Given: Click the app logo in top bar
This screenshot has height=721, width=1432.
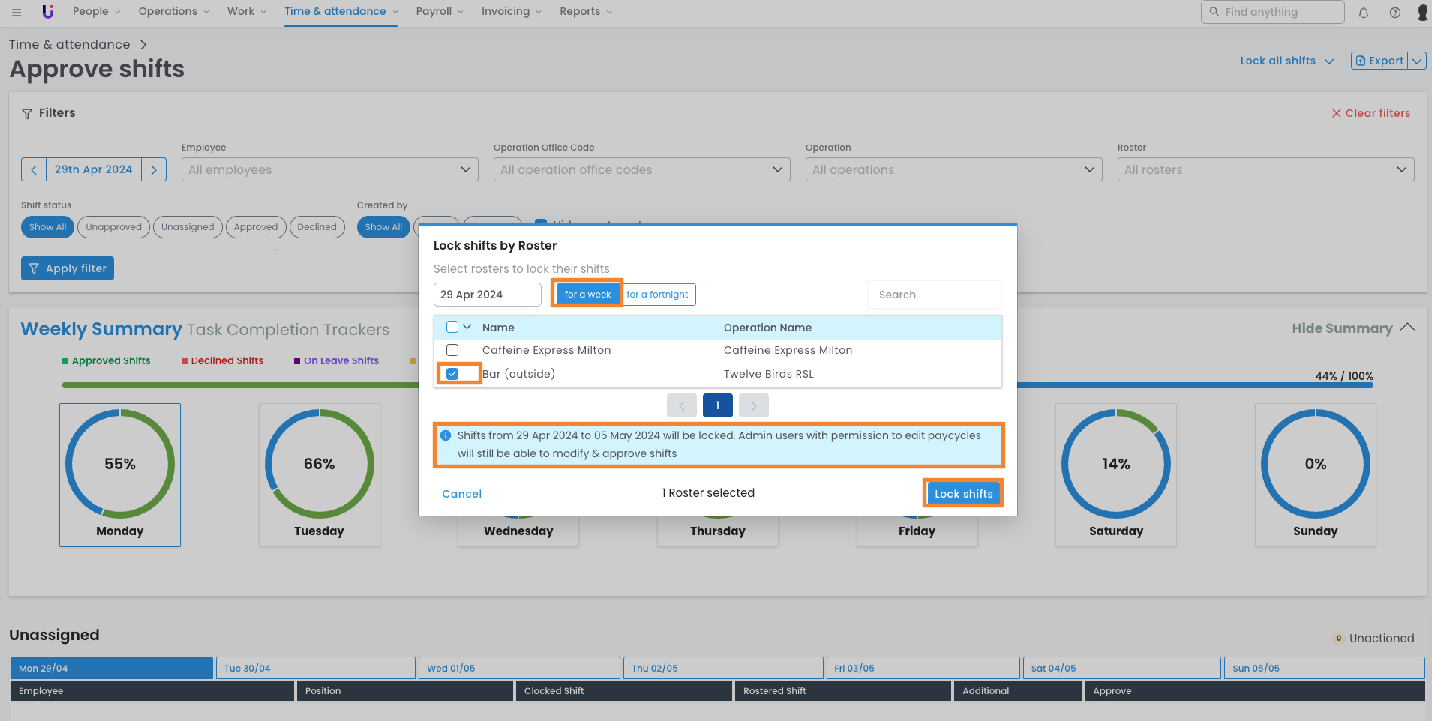Looking at the screenshot, I should click(x=48, y=12).
